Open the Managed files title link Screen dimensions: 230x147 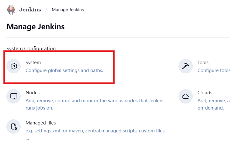(41, 123)
